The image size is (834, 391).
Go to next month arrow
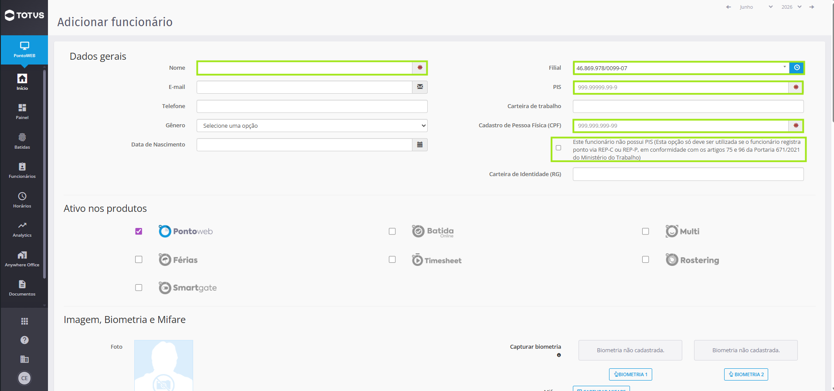pos(812,7)
